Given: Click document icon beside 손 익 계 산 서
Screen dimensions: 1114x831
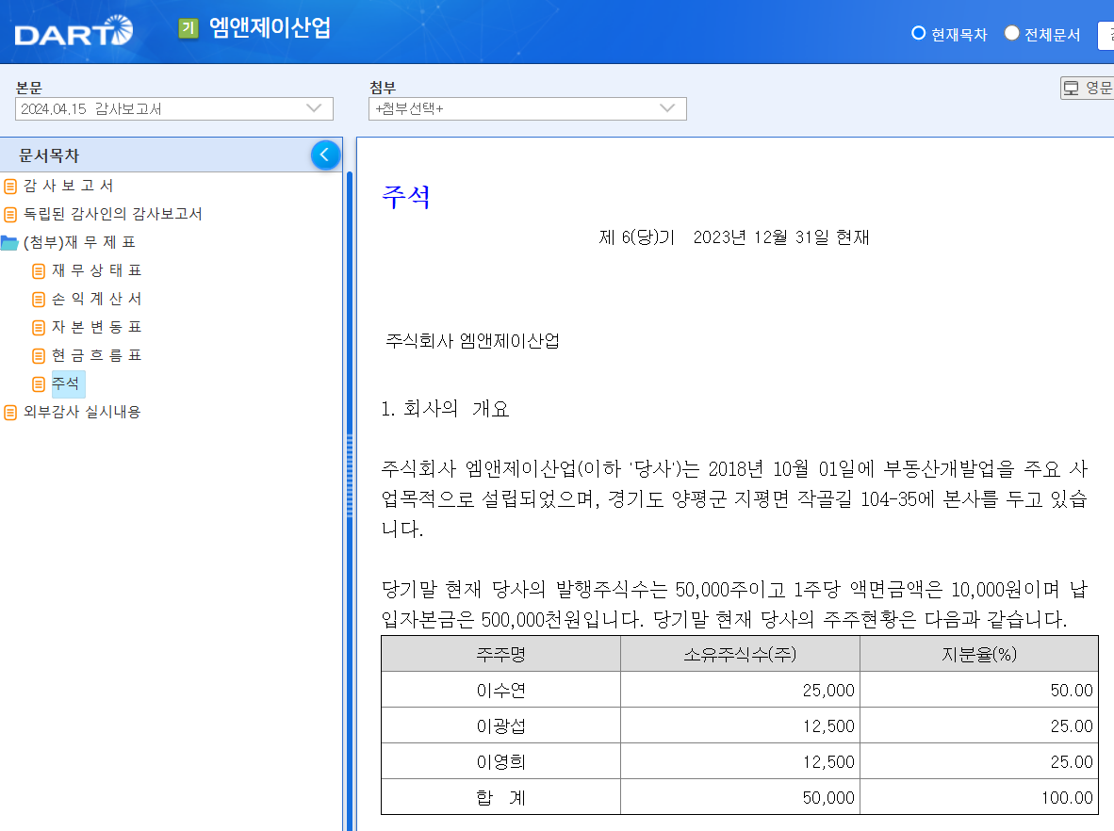Looking at the screenshot, I should [39, 300].
